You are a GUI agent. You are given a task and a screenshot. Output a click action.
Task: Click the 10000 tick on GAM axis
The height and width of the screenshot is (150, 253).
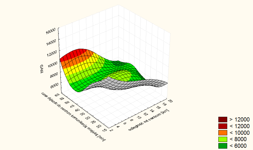click(53, 64)
